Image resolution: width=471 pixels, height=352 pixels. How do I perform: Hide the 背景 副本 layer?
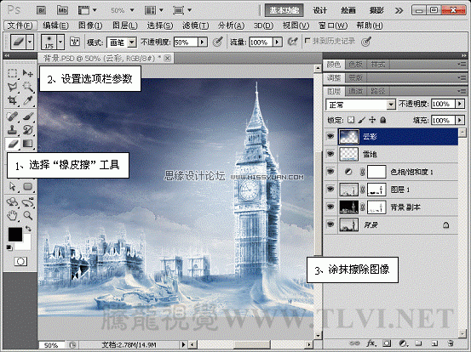[330, 207]
